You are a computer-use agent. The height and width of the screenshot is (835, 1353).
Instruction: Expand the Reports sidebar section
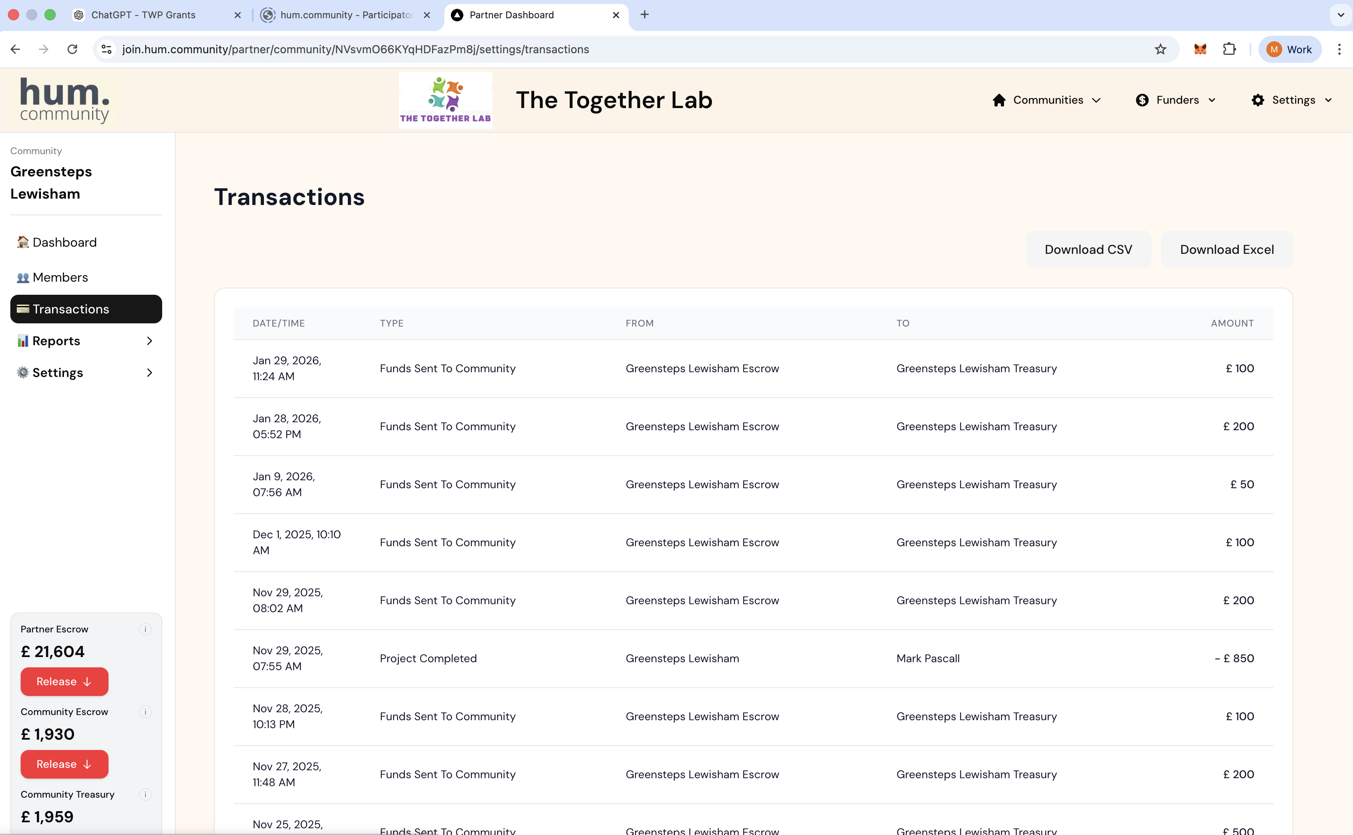pyautogui.click(x=150, y=341)
